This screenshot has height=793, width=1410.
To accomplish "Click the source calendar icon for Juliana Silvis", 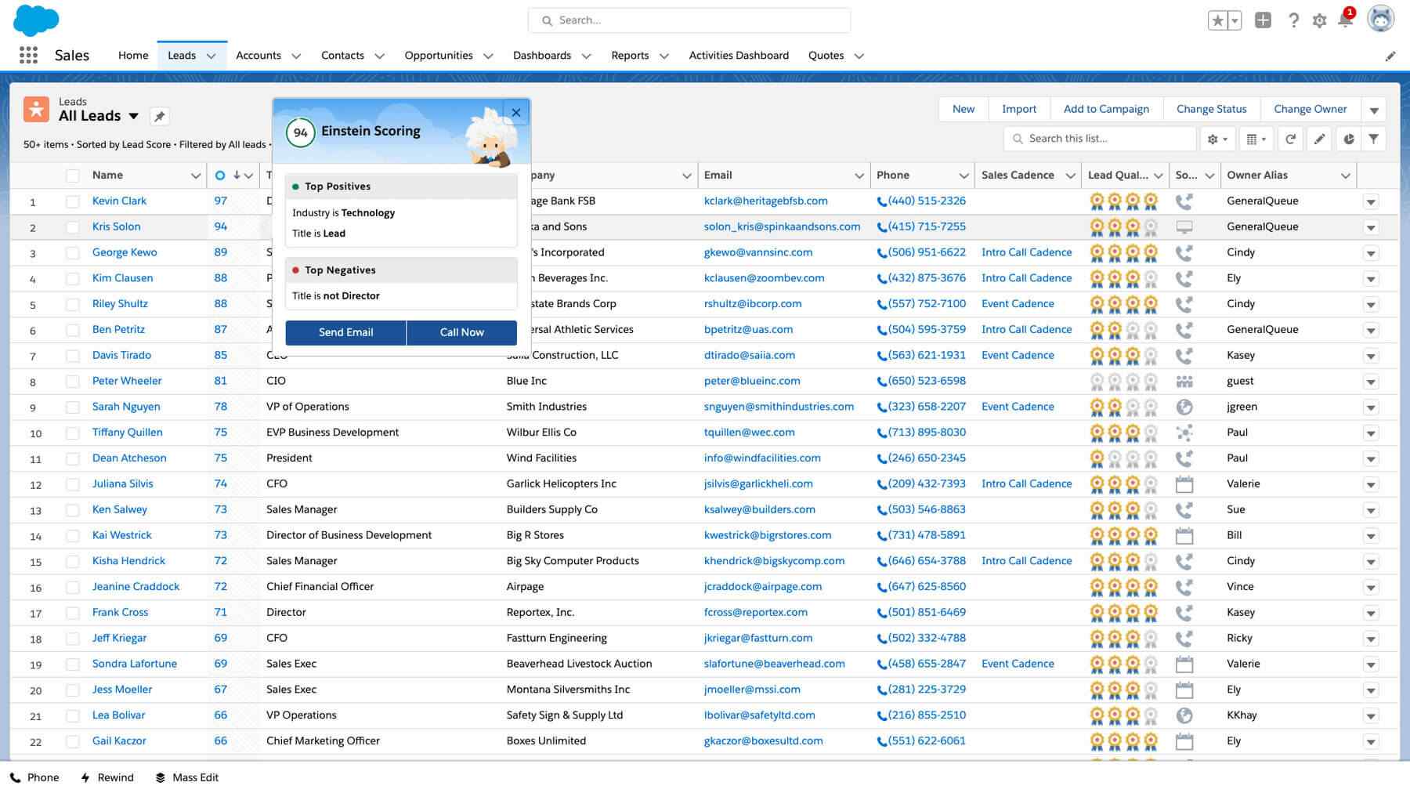I will [x=1184, y=484].
